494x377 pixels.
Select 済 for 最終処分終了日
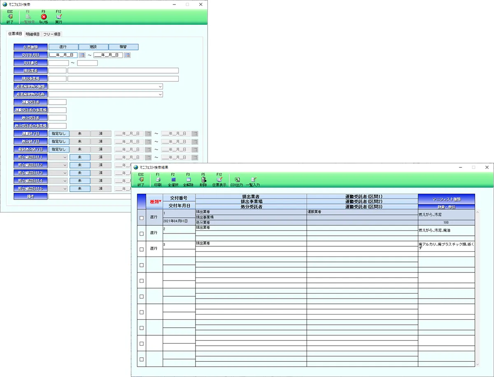101,149
